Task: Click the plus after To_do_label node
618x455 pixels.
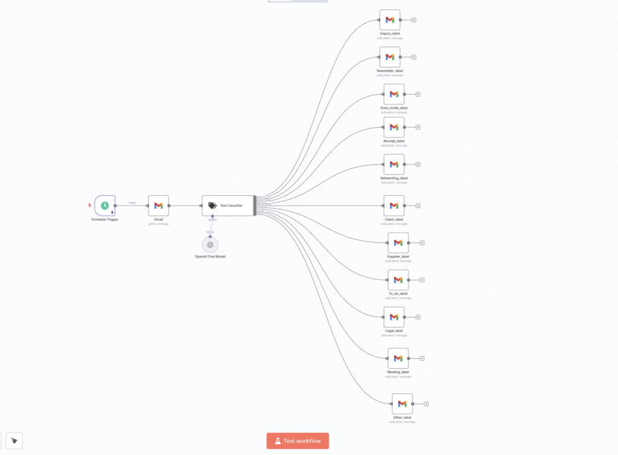Action: tap(422, 280)
